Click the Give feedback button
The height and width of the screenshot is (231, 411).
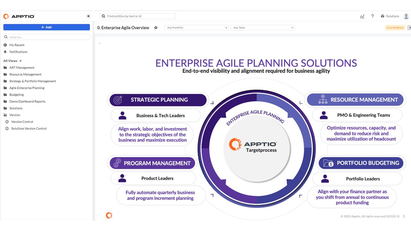(x=395, y=28)
